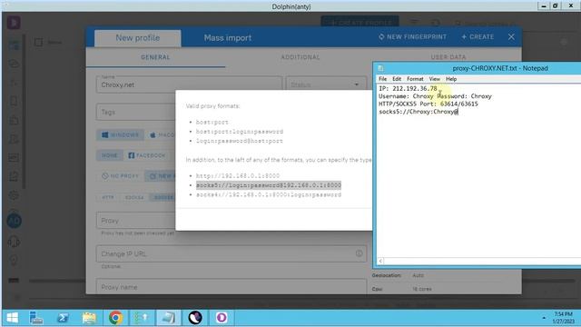
Task: Open Notepad Edit menu
Action: [x=397, y=79]
